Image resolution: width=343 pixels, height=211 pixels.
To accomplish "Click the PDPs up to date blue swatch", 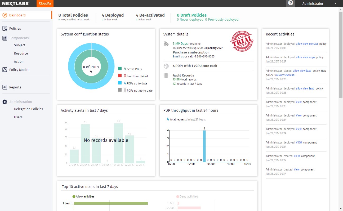I will pos(120,83).
